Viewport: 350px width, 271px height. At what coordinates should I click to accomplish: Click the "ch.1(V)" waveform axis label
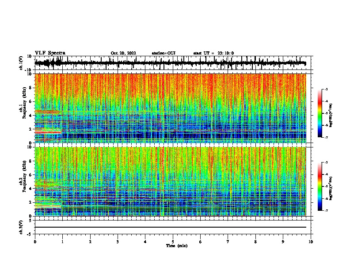tap(21, 63)
